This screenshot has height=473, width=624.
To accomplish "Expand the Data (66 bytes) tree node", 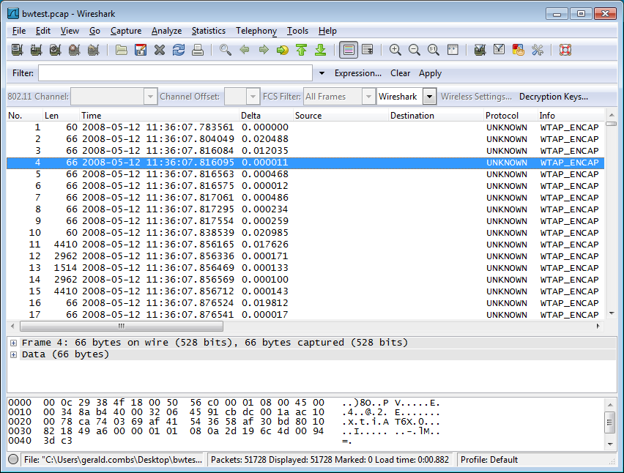I will tap(13, 354).
